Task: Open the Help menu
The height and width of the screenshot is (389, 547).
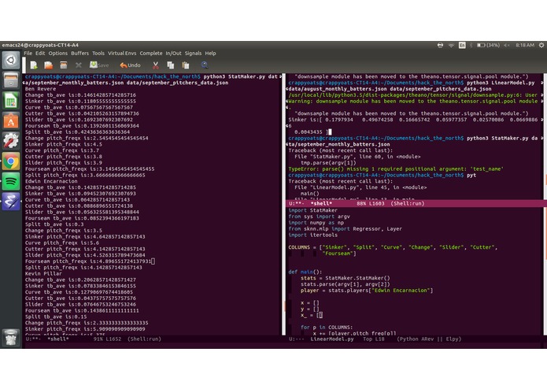Action: 210,53
